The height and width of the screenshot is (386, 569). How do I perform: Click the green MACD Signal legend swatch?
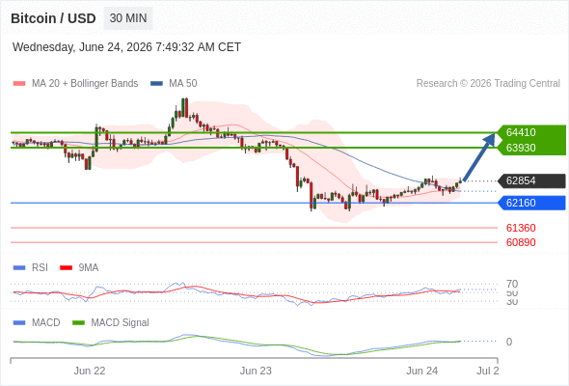[78, 323]
